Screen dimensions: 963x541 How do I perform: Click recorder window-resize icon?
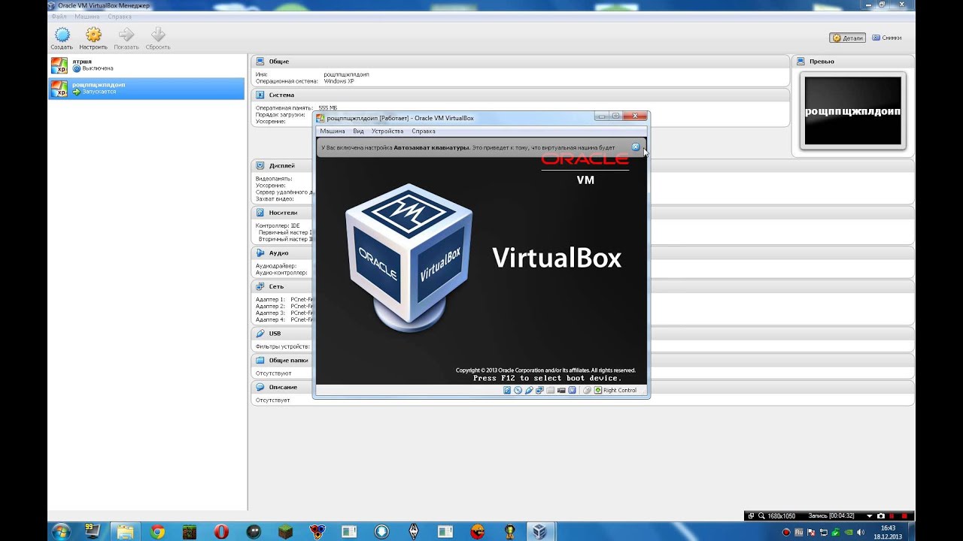(x=751, y=515)
